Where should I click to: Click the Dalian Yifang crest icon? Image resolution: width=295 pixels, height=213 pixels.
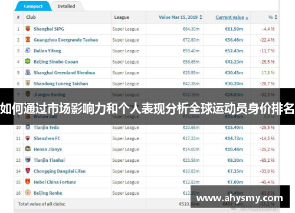pos(28,51)
